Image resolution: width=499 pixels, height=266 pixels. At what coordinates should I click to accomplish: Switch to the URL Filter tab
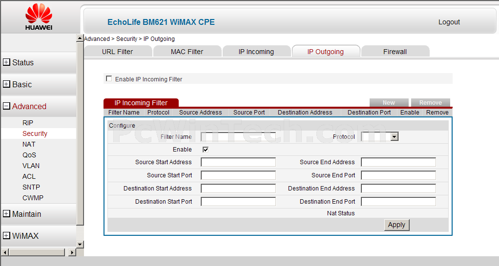click(x=118, y=52)
